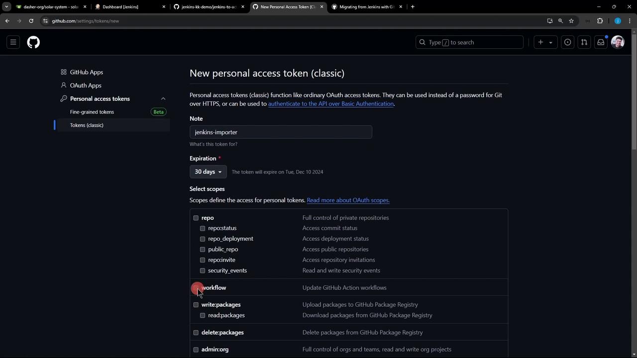Click the GitHub Octocat logo

pos(33,42)
